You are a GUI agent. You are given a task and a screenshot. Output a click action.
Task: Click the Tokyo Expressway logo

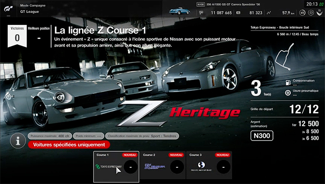click(109, 166)
